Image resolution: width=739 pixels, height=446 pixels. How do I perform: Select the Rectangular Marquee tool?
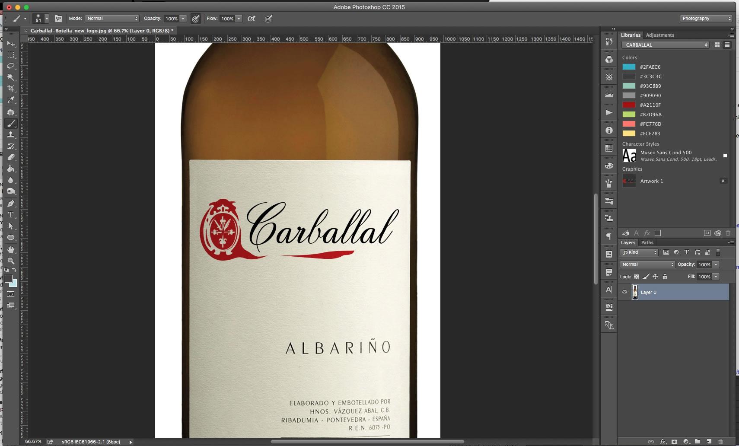coord(11,55)
